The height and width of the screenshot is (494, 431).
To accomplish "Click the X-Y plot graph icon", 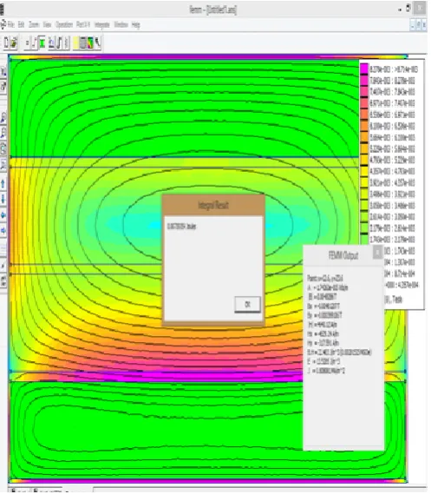I will click(x=51, y=43).
